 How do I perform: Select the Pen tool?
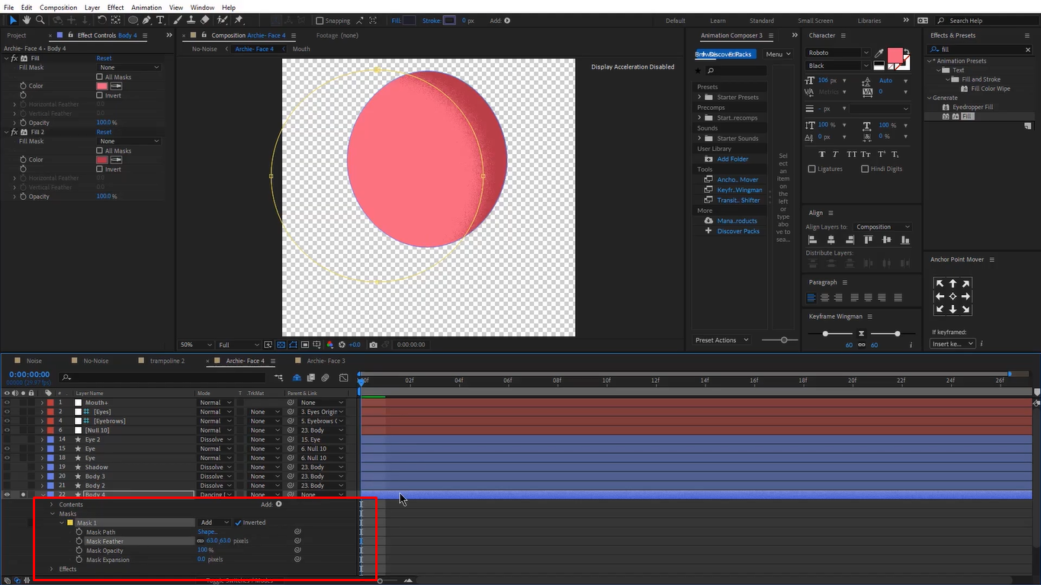[146, 21]
